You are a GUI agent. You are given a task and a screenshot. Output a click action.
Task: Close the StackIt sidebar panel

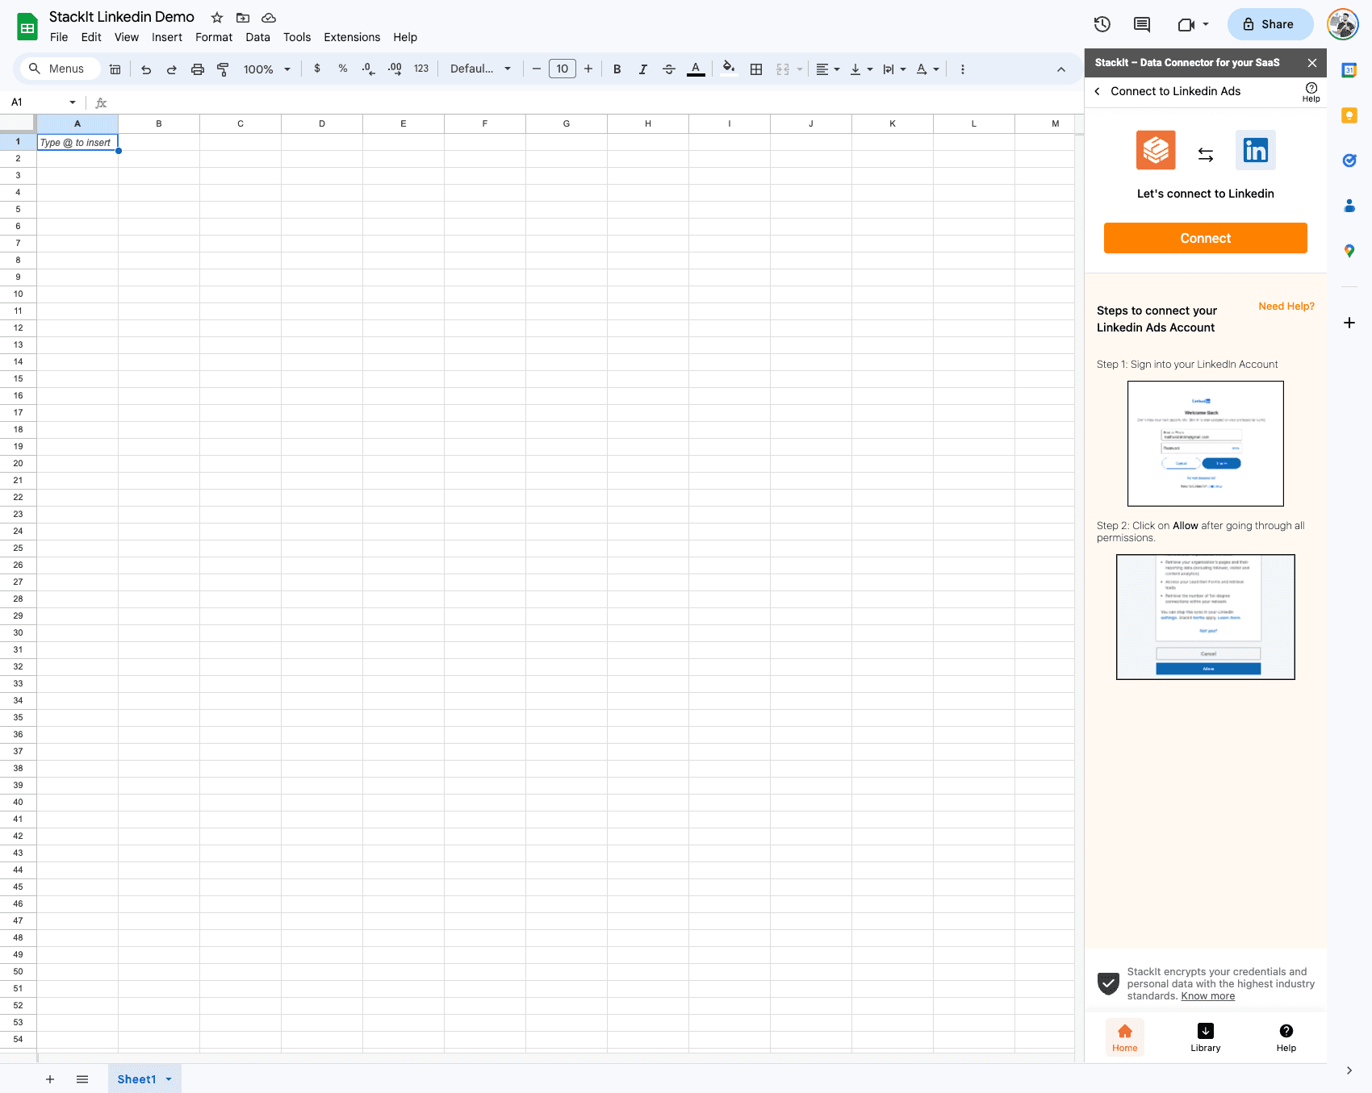click(x=1312, y=63)
